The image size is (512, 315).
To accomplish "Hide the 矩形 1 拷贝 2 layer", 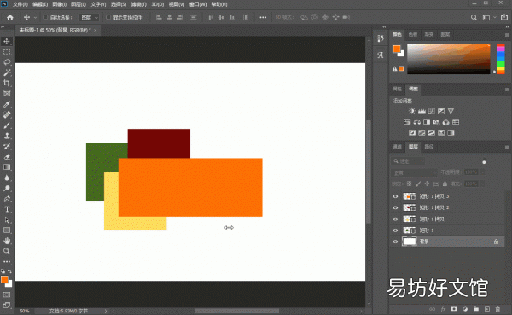I will [395, 207].
